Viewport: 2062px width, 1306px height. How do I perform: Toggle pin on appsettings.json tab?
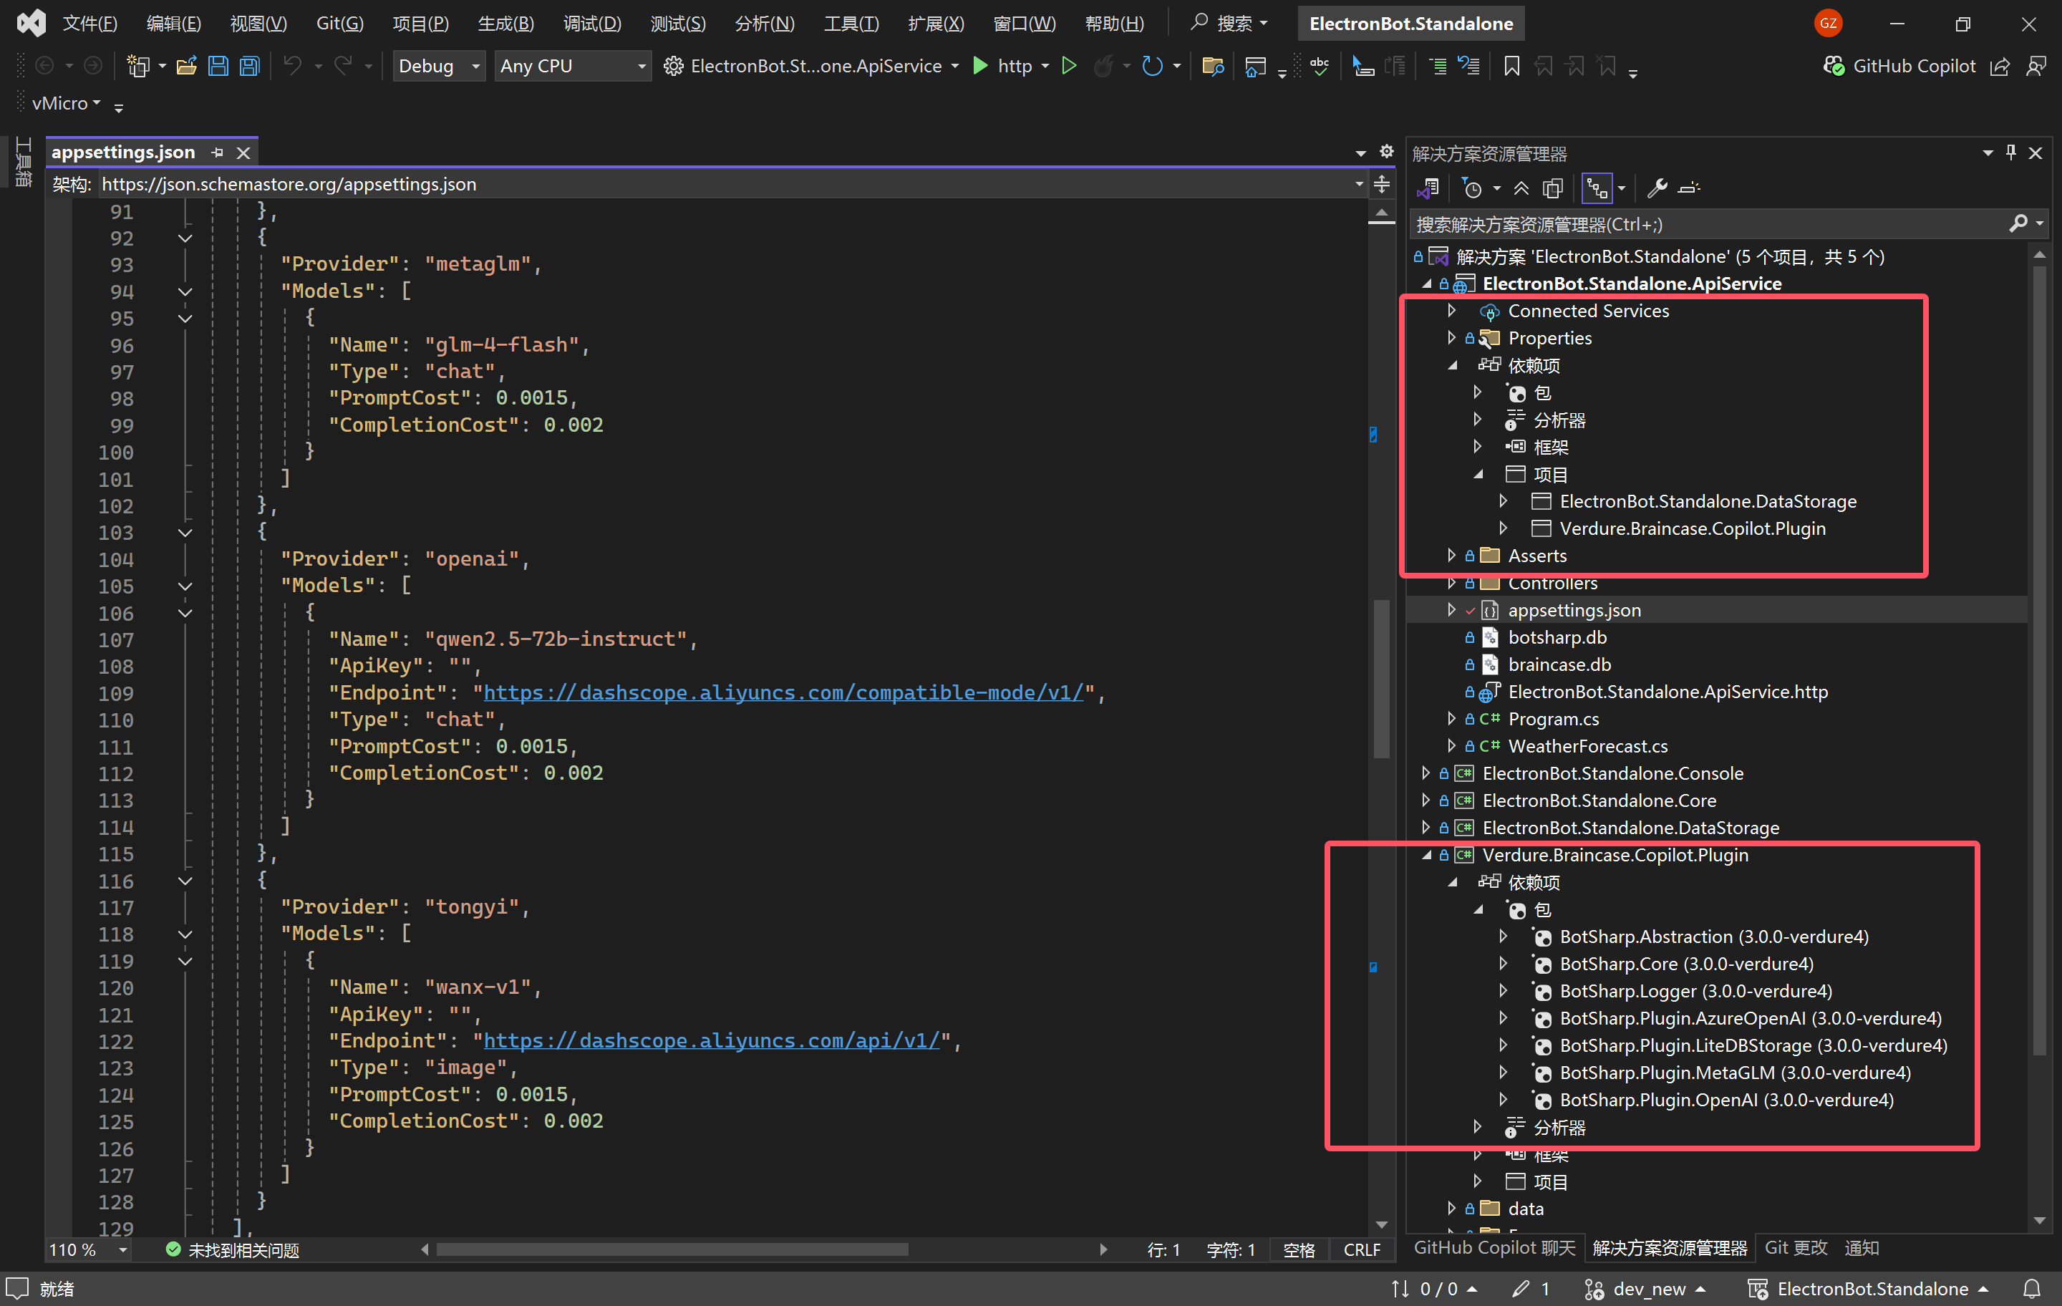point(218,153)
